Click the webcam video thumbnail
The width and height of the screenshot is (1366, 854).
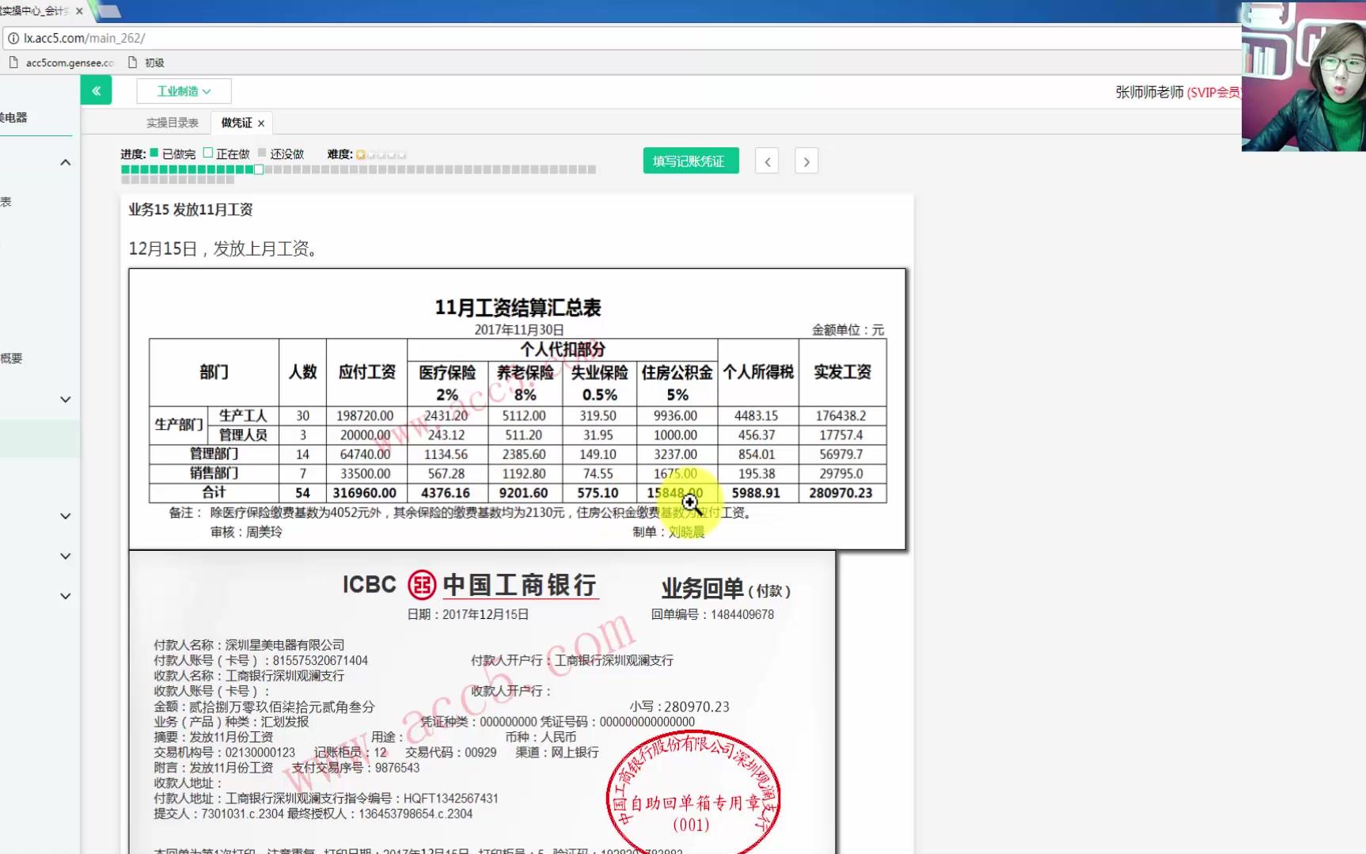1303,76
